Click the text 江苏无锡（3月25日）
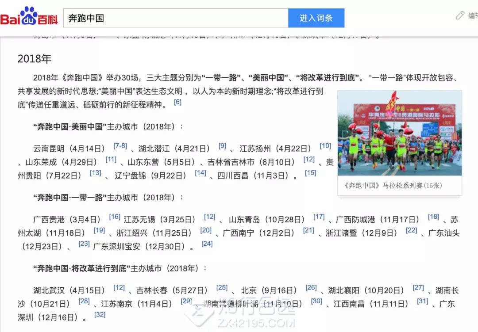Viewport: 478px width, 332px height. pos(160,219)
